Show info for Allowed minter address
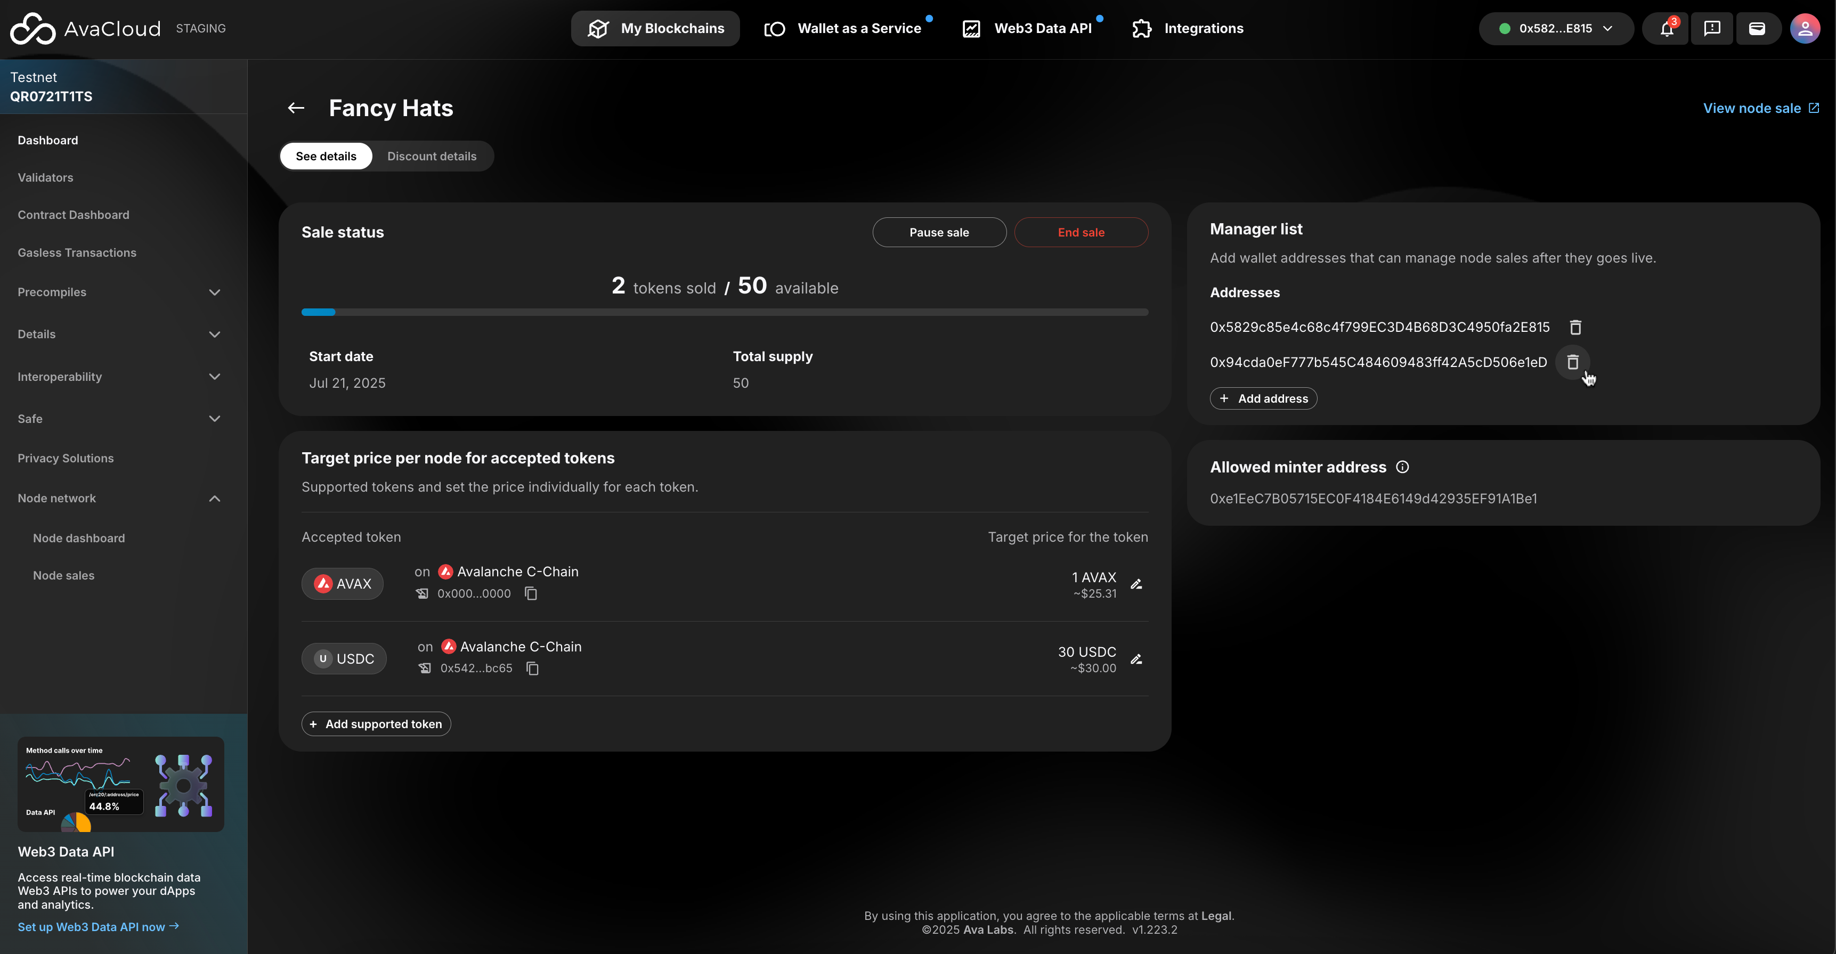This screenshot has height=954, width=1836. [x=1402, y=467]
